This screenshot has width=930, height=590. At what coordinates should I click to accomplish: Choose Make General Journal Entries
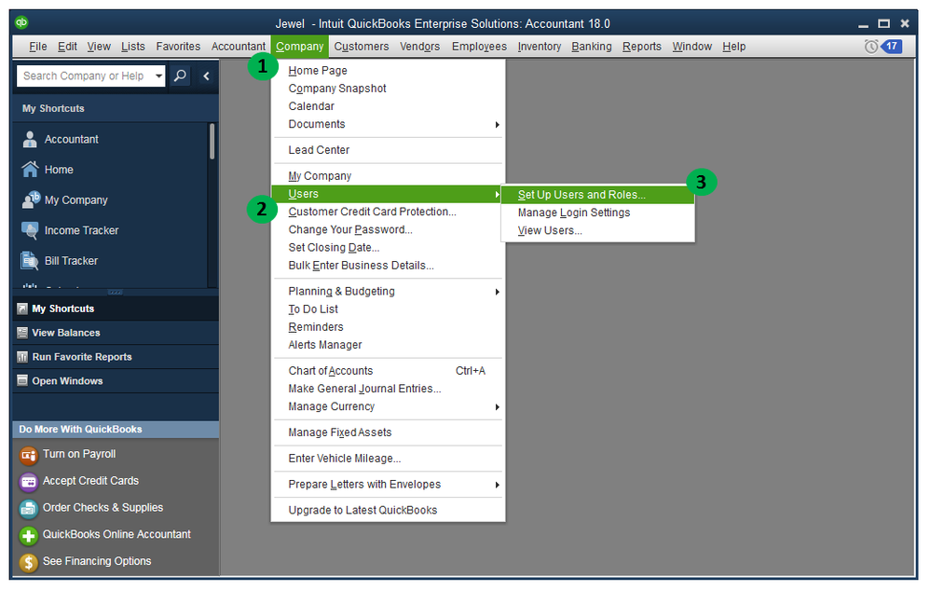click(x=388, y=389)
